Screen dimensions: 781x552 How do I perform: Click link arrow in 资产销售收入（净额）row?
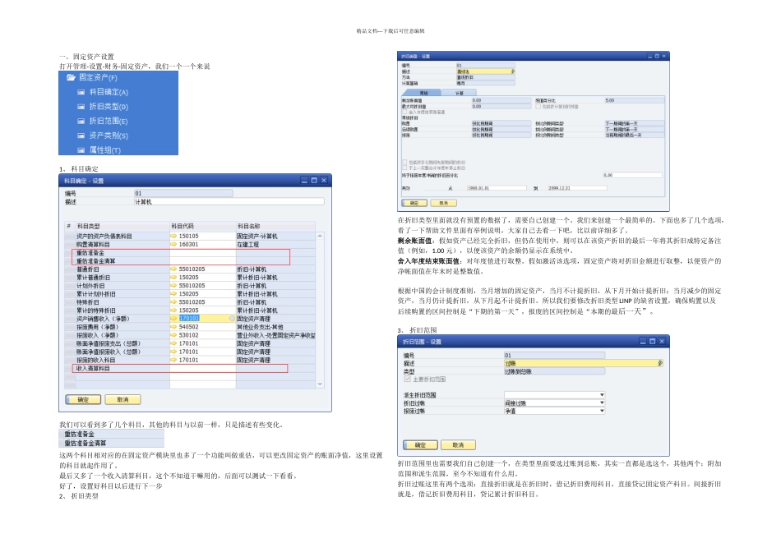pyautogui.click(x=173, y=318)
